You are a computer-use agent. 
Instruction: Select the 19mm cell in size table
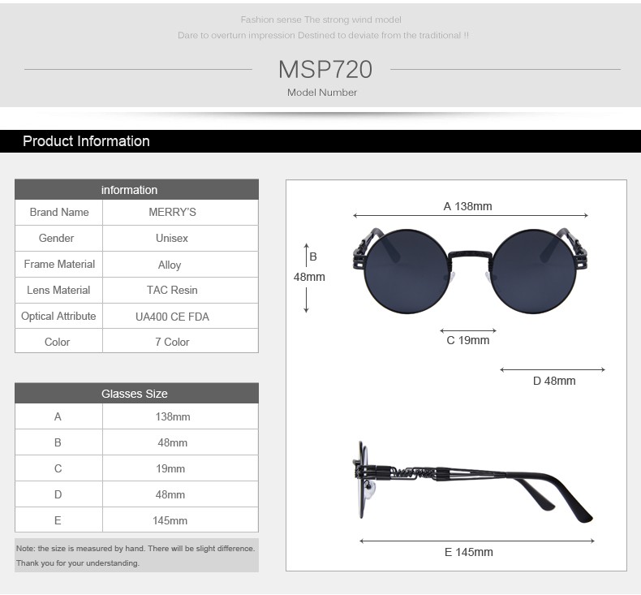tap(180, 468)
